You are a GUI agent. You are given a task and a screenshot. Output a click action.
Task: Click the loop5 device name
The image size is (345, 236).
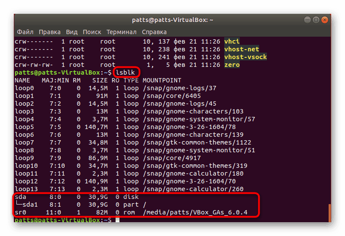24,127
